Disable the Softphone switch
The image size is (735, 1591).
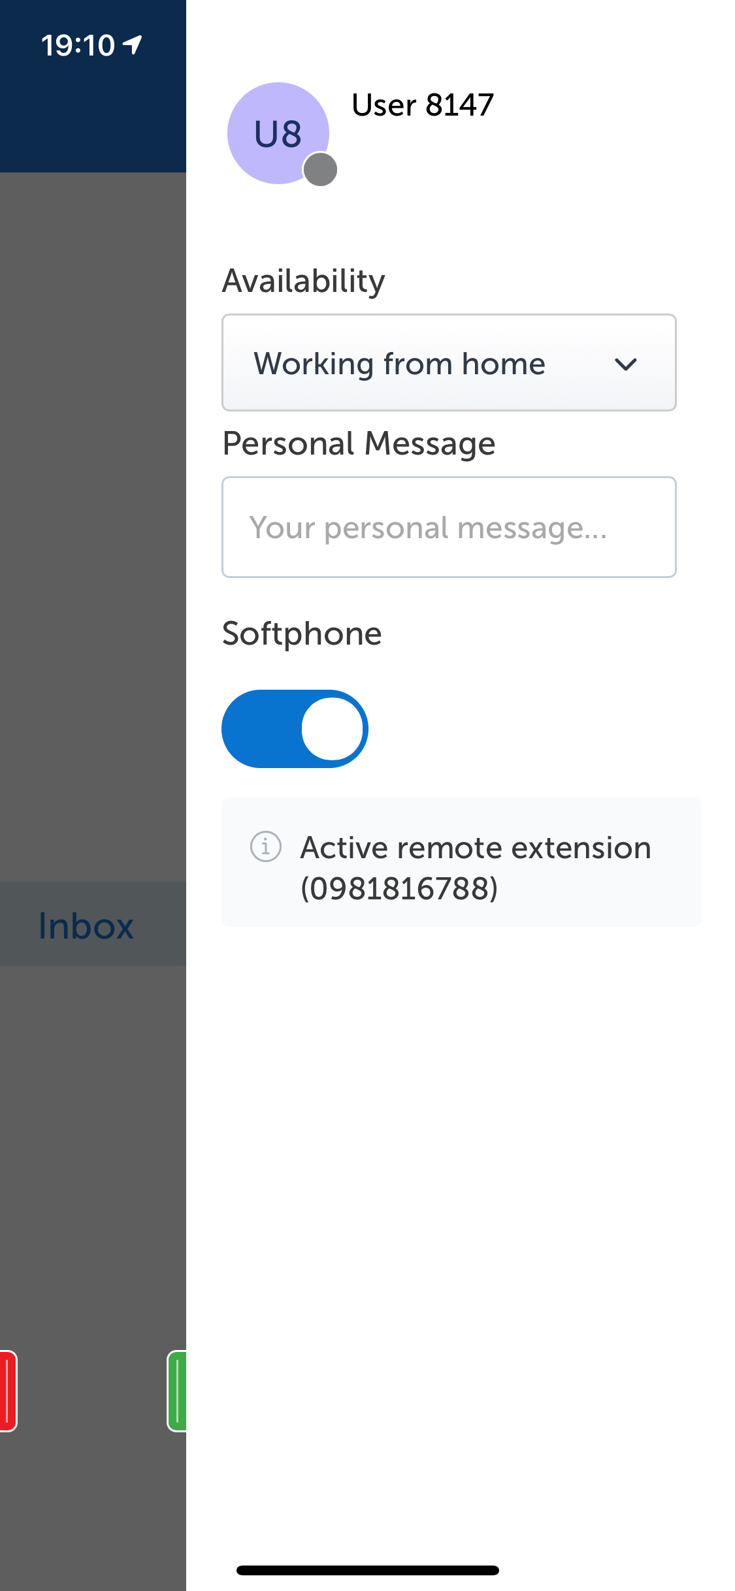(x=295, y=729)
